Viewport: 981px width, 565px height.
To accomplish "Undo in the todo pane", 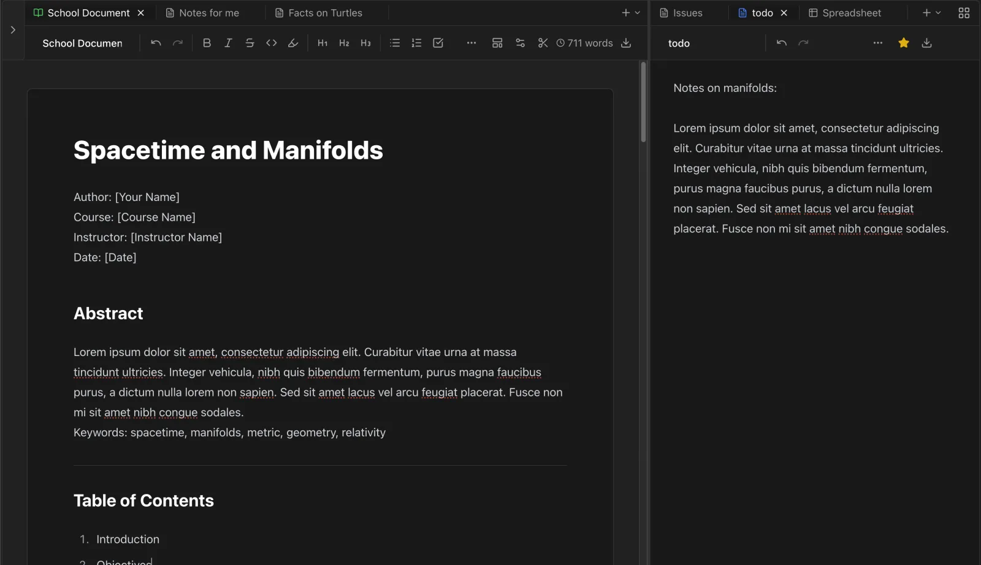I will tap(781, 43).
